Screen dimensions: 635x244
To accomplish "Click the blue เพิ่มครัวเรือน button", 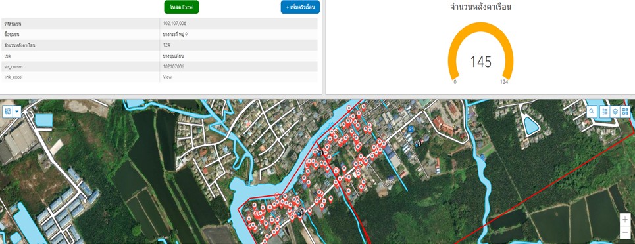I will coord(300,7).
